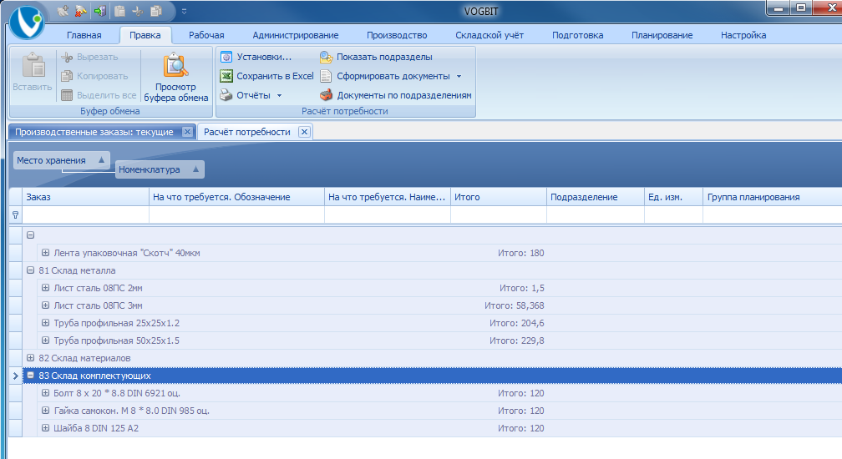Click the Группа планирования column header
Image resolution: width=842 pixels, height=459 pixels.
(x=772, y=197)
